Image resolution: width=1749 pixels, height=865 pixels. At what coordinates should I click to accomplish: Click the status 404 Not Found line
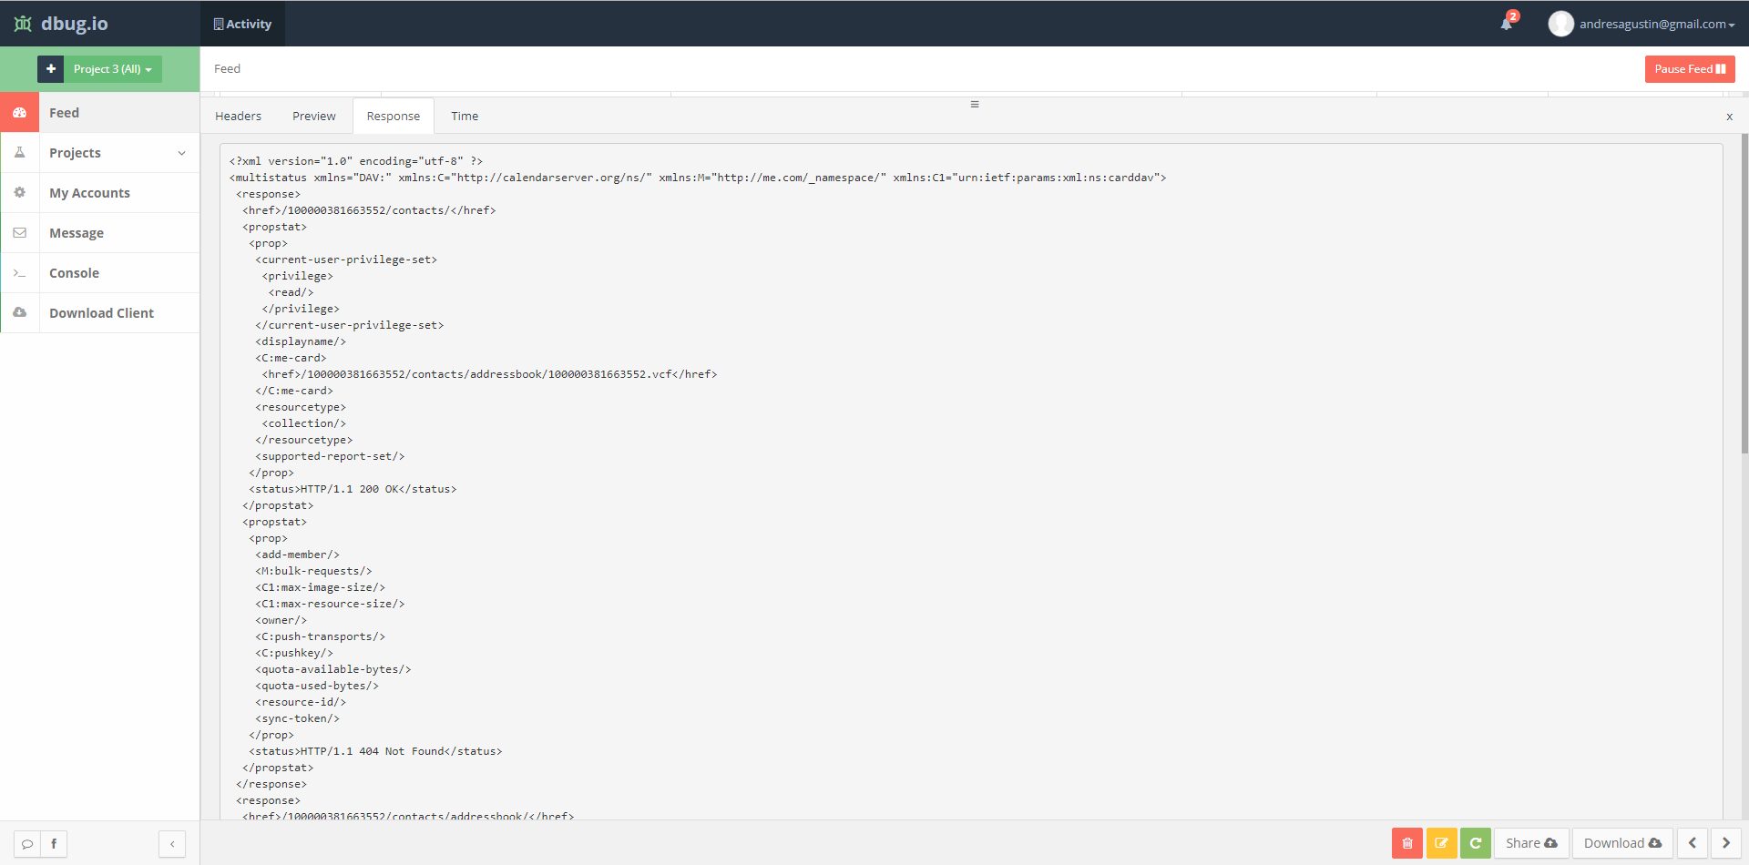[375, 751]
